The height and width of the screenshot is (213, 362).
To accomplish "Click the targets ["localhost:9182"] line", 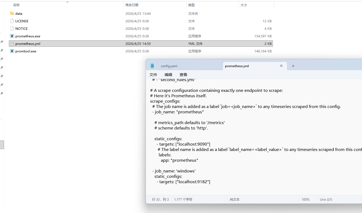I will [183, 182].
